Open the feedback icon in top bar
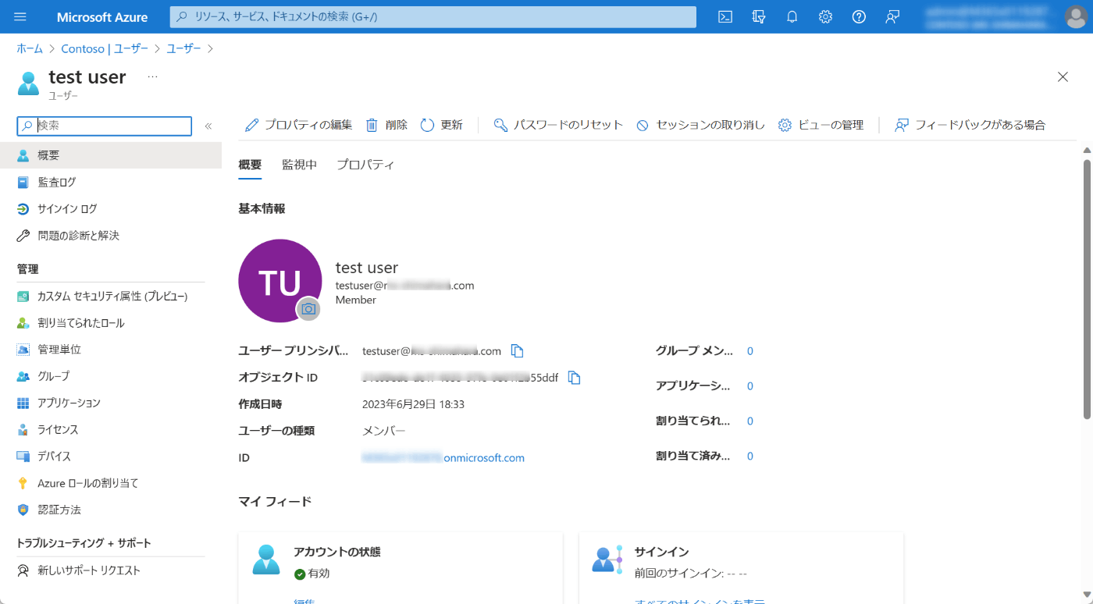The image size is (1093, 604). [x=892, y=16]
